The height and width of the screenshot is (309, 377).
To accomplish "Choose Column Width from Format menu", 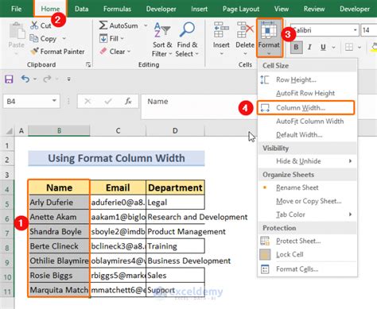I will tap(305, 107).
